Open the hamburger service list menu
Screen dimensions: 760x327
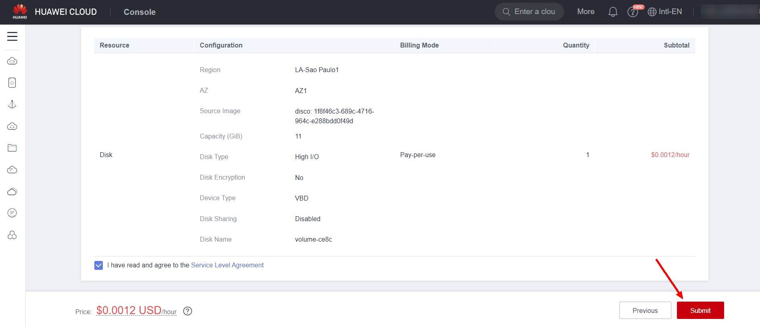pos(12,37)
